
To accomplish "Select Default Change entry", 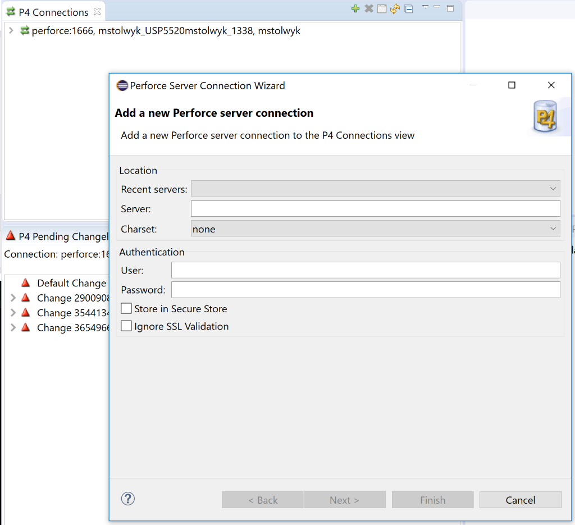I will tap(71, 283).
